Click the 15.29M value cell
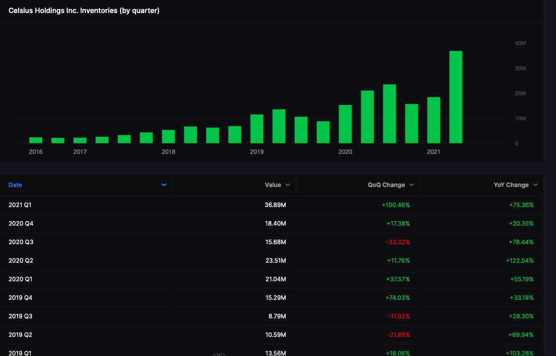 276,298
